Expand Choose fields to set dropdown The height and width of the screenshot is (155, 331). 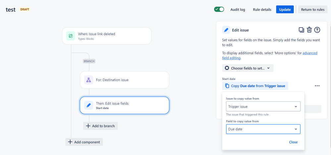(x=248, y=68)
